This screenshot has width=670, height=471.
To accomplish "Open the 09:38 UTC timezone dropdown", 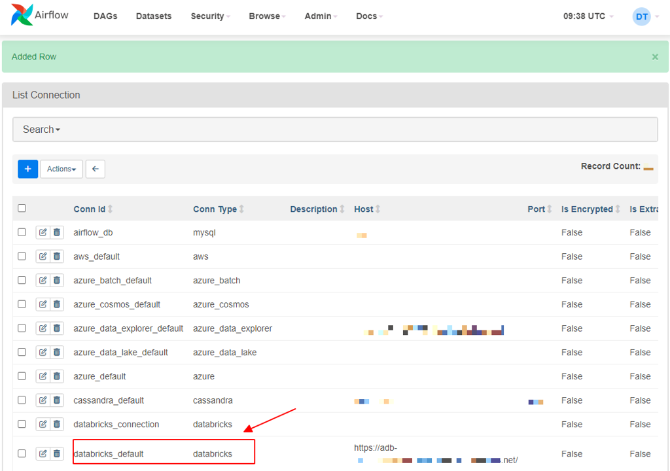I will tap(588, 16).
